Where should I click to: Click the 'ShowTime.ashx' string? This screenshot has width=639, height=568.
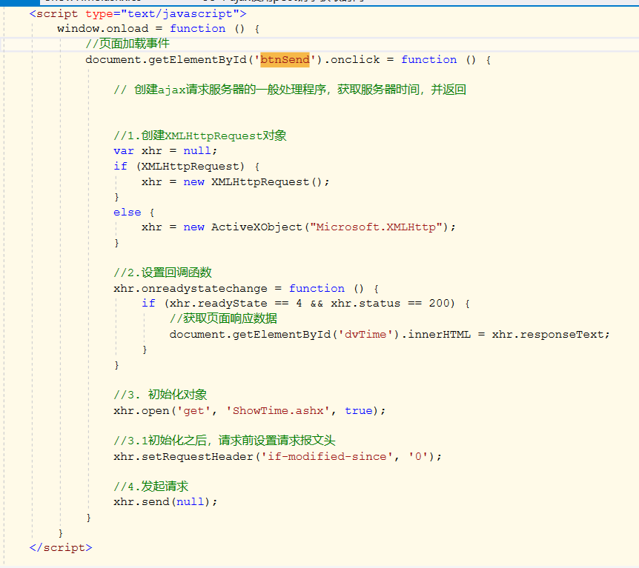point(278,411)
